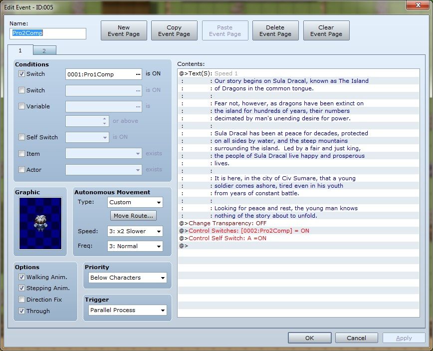Open the Autonomous Movement Type dropdown
The image size is (433, 351).
pos(135,202)
